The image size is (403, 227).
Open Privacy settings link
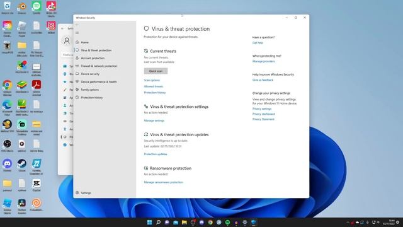(x=262, y=109)
